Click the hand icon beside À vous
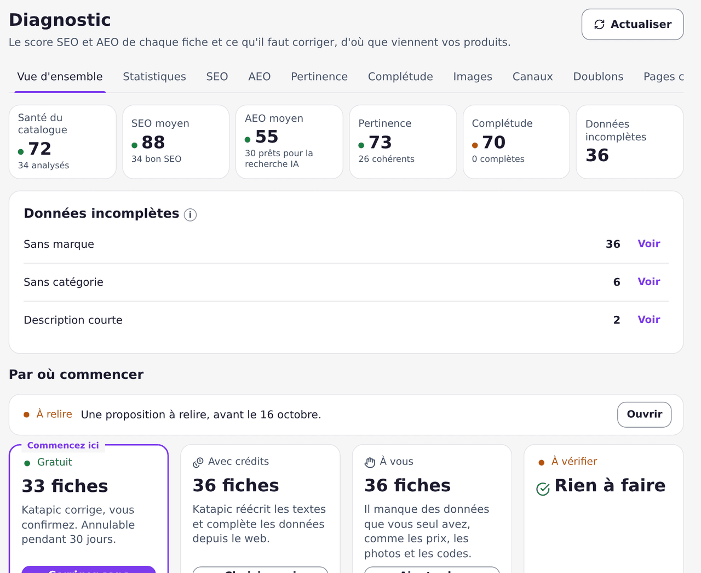Viewport: 701px width, 573px height. (x=370, y=463)
